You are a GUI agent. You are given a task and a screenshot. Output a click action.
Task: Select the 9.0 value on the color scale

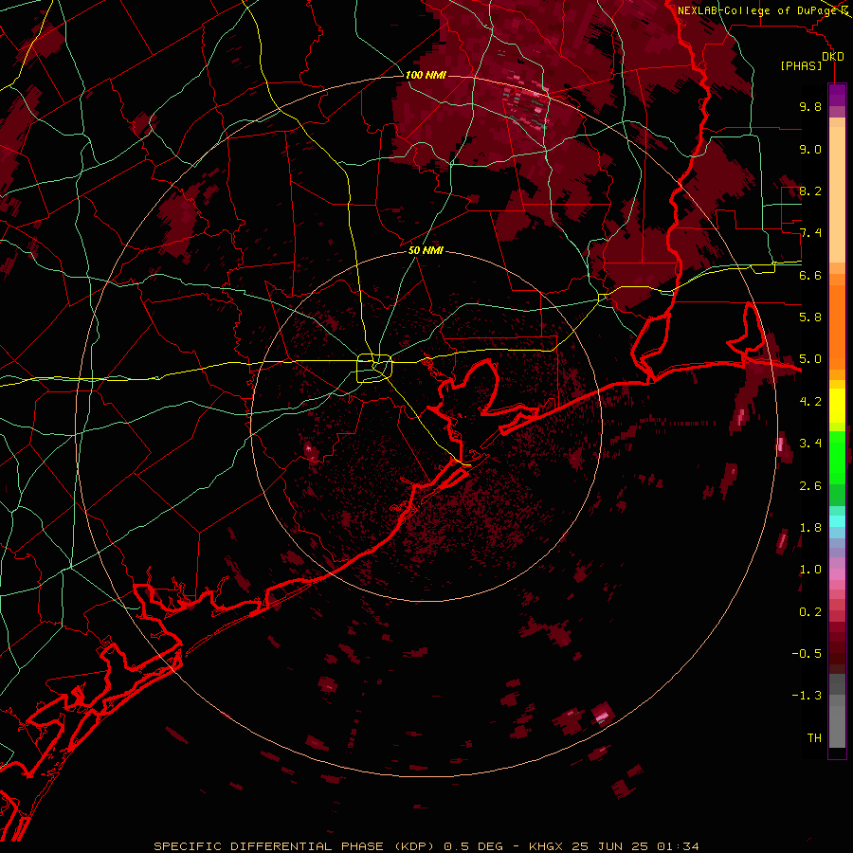(810, 149)
